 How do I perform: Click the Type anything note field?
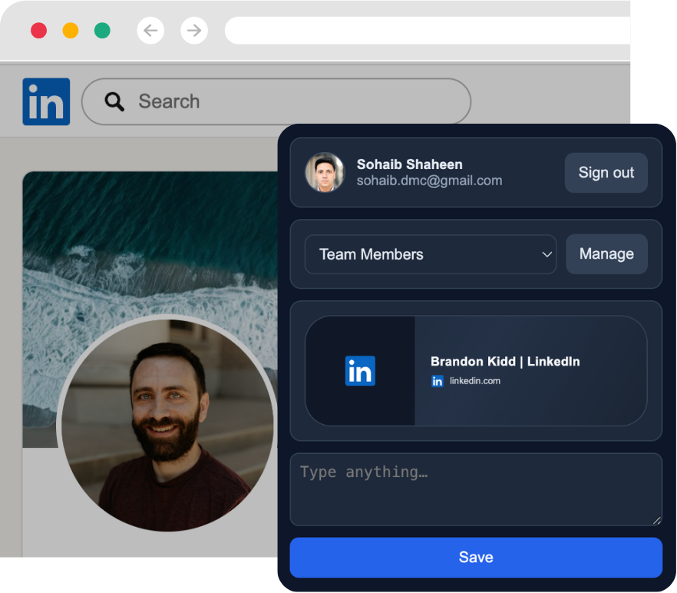pos(476,489)
